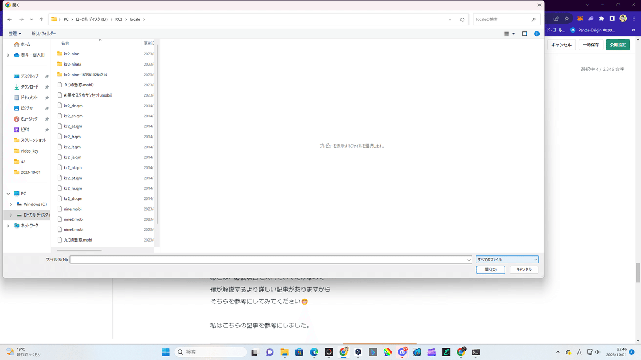Open the Chrome profile avatar
The height and width of the screenshot is (360, 641).
623,18
